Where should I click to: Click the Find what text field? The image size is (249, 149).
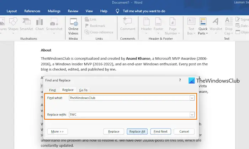point(129,98)
